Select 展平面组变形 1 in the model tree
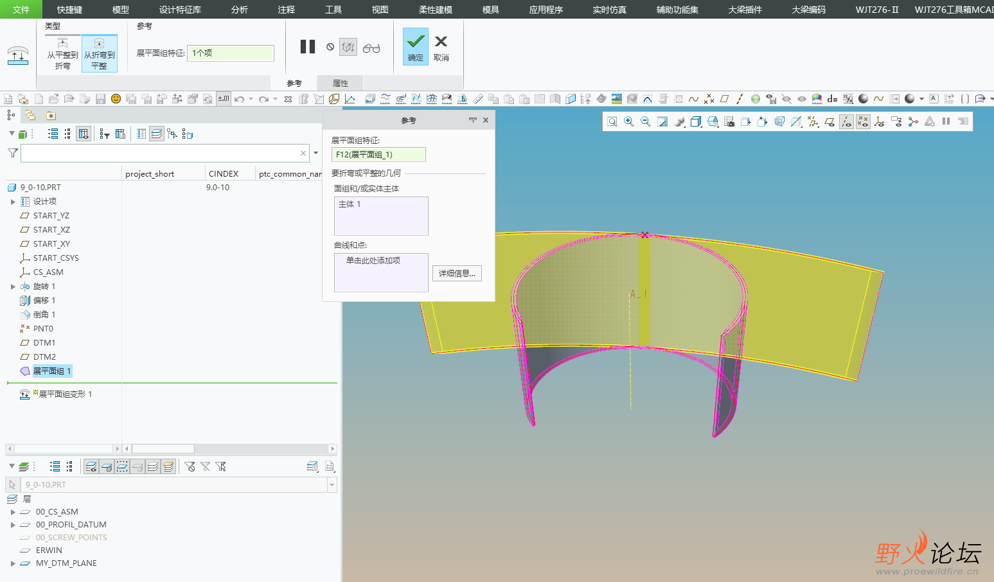 65,394
